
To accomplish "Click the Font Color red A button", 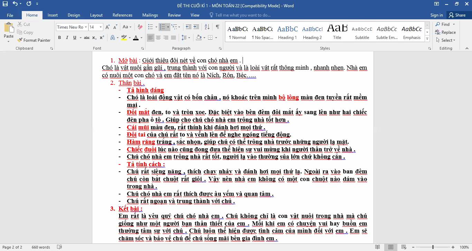I will pyautogui.click(x=136, y=38).
